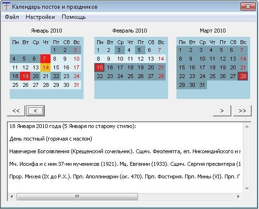
Task: Pick January 18 in the calendar
Action: point(15,76)
